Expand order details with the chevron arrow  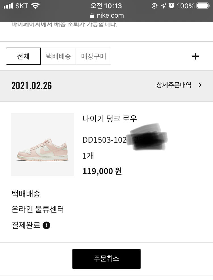[200, 85]
